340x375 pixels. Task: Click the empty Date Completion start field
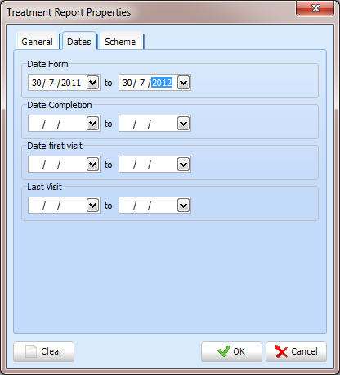point(57,124)
